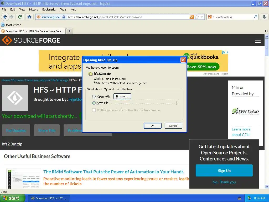
Task: Click the Browse... button
Action: coord(122,96)
